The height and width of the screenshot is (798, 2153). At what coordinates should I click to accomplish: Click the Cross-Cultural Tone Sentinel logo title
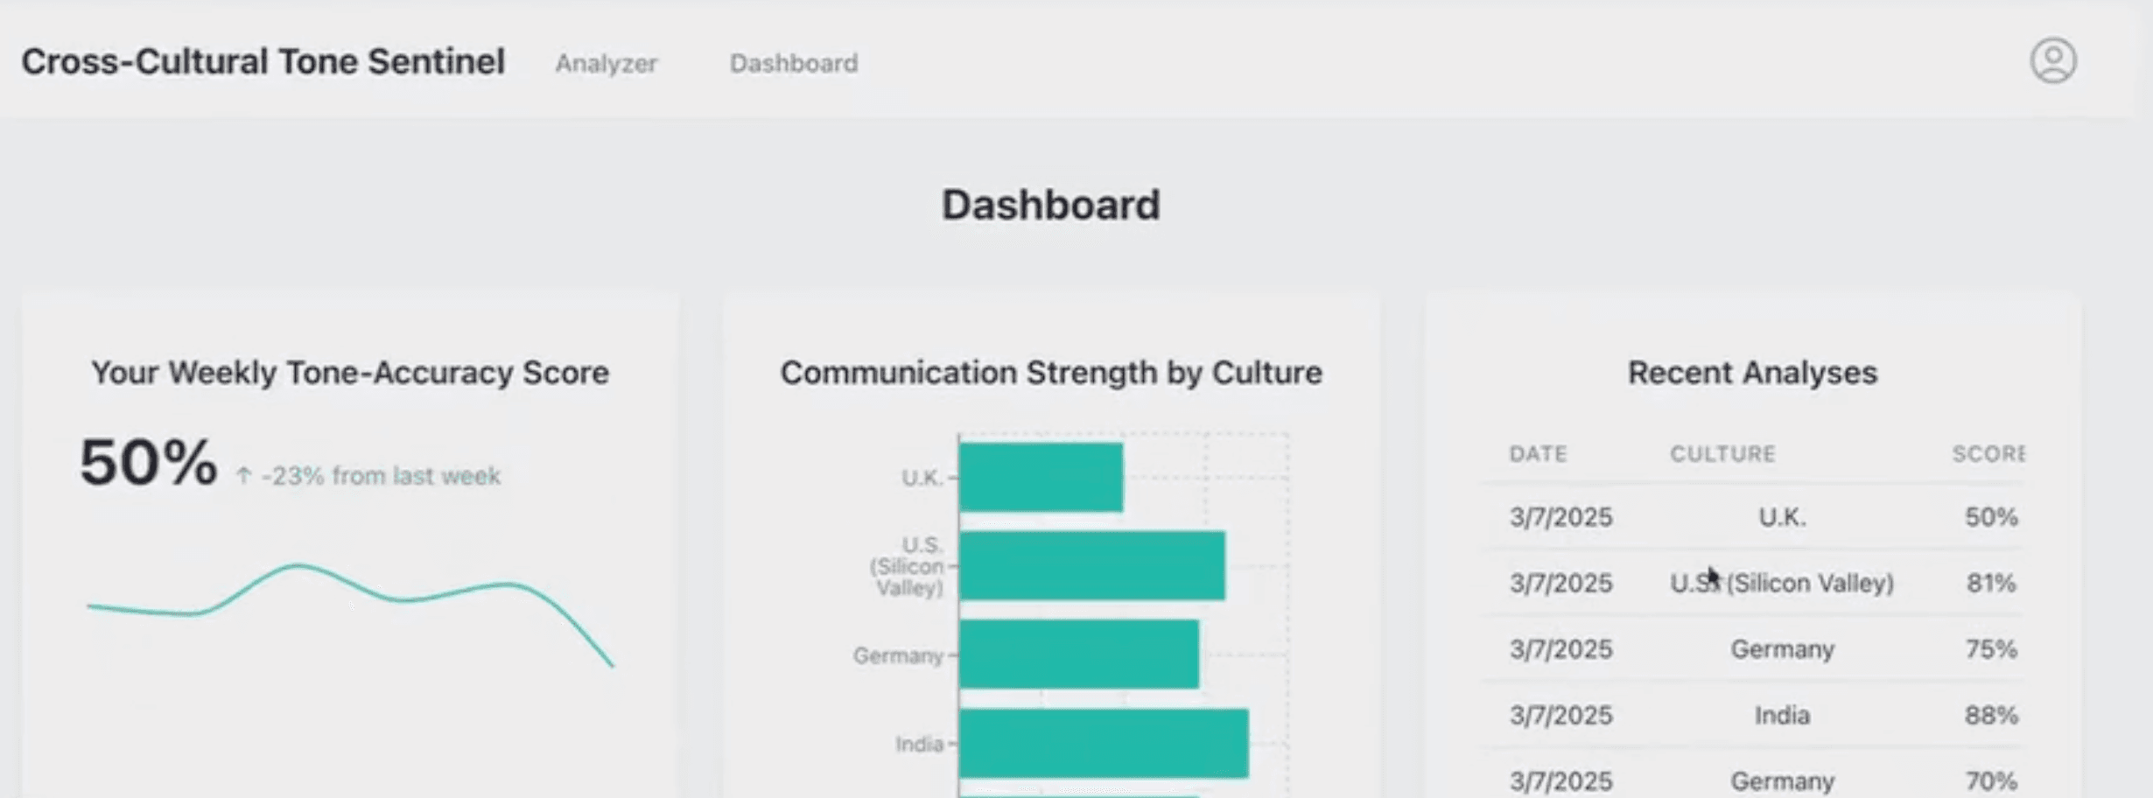263,61
